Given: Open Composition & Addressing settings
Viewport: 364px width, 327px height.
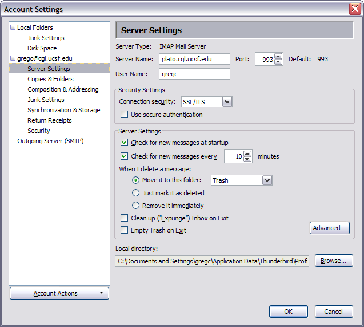Looking at the screenshot, I should pos(63,89).
